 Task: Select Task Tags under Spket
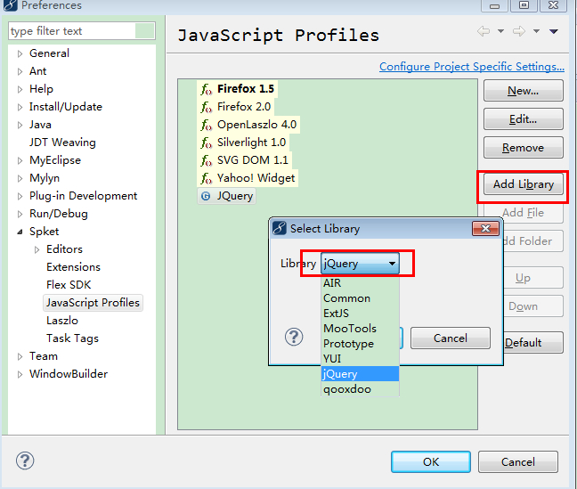tap(72, 338)
